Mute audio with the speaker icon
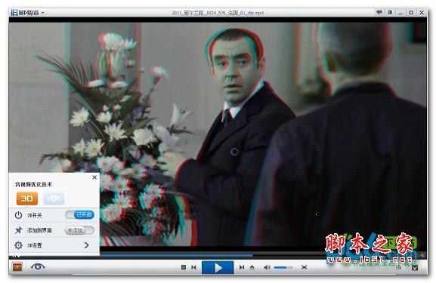 coord(267,267)
